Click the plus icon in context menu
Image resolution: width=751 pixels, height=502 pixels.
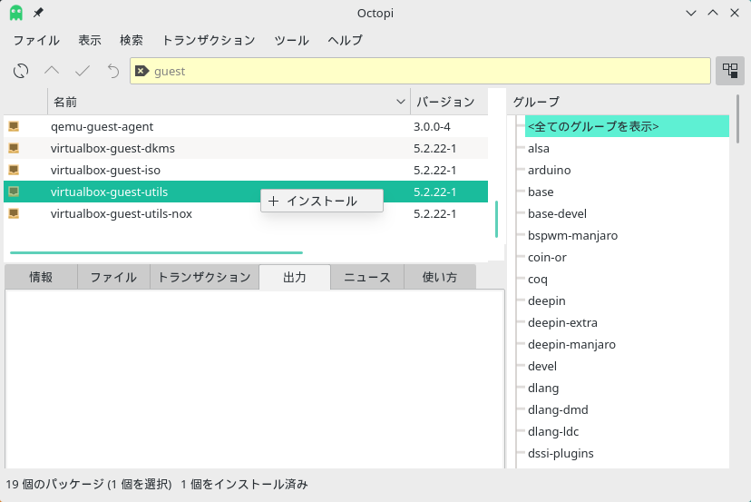(274, 201)
